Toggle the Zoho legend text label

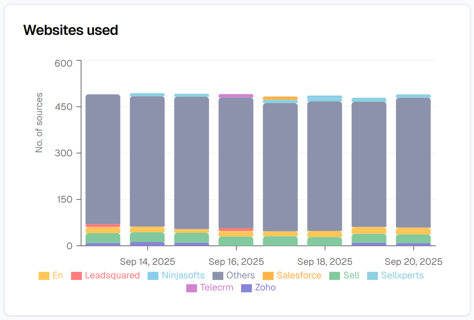tap(265, 288)
